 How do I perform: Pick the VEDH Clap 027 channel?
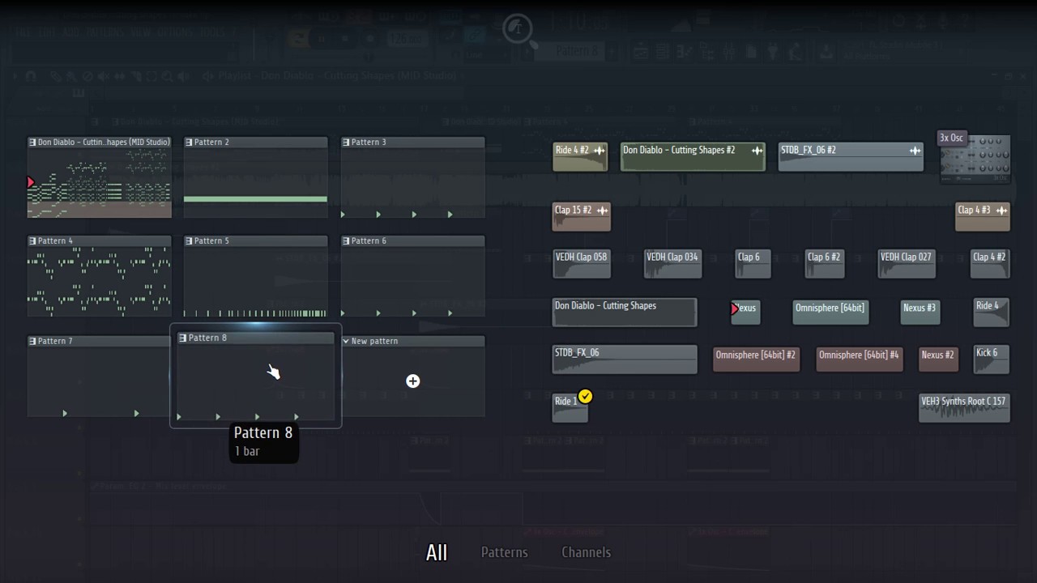(x=907, y=264)
